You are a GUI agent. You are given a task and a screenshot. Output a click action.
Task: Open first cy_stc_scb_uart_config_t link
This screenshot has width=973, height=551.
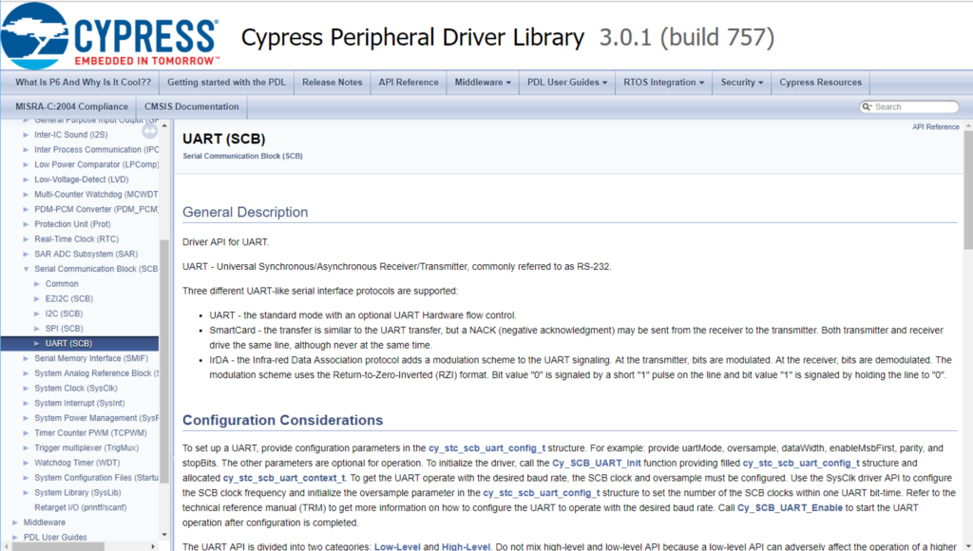tap(487, 448)
